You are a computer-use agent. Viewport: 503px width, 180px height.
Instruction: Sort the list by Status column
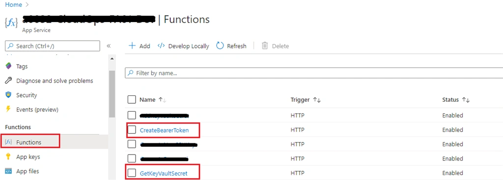pos(456,100)
